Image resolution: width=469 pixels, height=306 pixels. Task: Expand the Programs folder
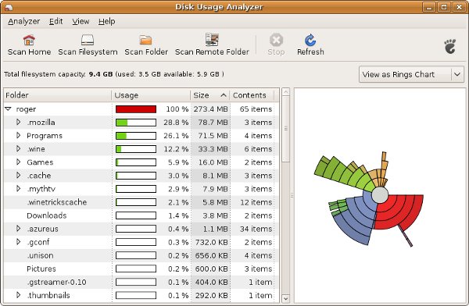(x=19, y=135)
